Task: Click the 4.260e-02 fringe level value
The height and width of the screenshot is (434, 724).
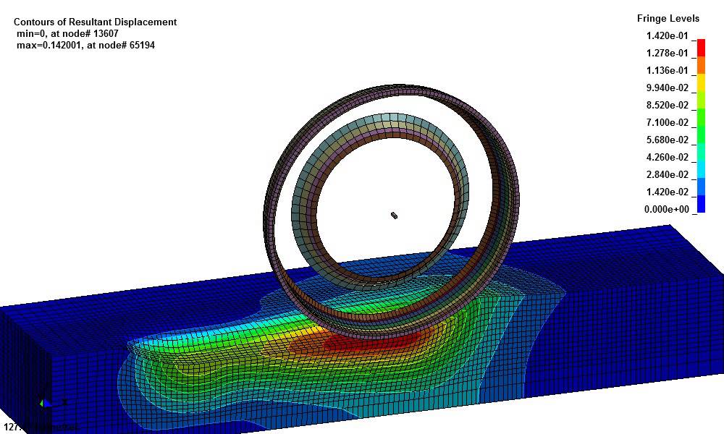Action: [x=668, y=157]
